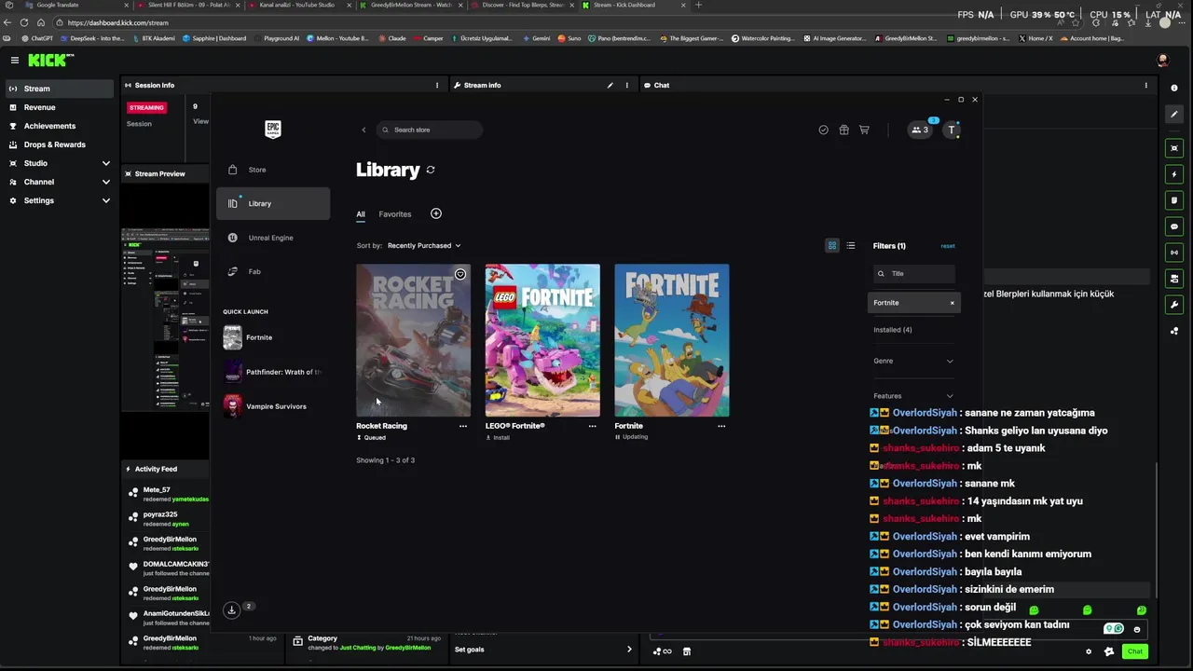The height and width of the screenshot is (671, 1193).
Task: Launch Pathfinder: Wrath from Quick Launch
Action: 272,372
